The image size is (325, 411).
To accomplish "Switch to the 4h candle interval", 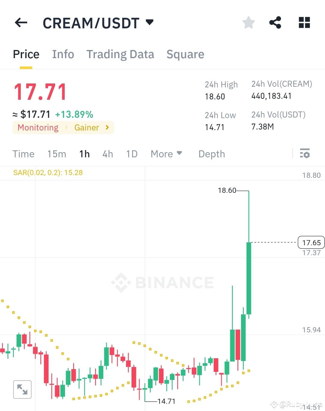I will coord(107,154).
